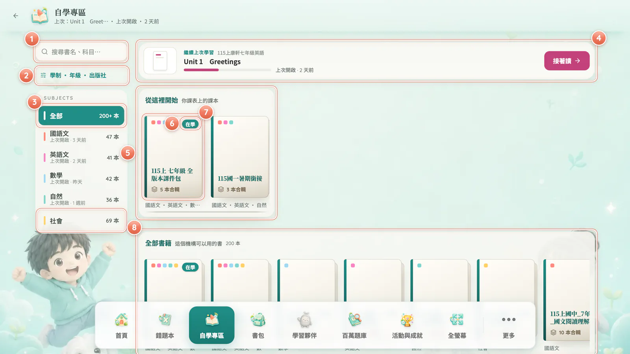Click the notebook thumbnail beside Unit 1 Greetings
The height and width of the screenshot is (354, 630).
[x=160, y=61]
